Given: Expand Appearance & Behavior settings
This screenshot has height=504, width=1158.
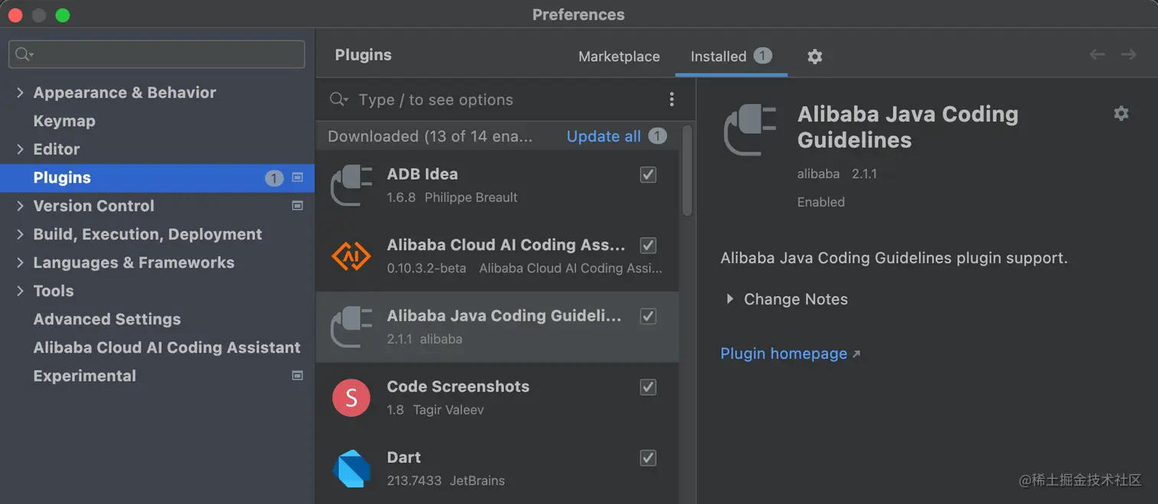Looking at the screenshot, I should click(x=21, y=93).
